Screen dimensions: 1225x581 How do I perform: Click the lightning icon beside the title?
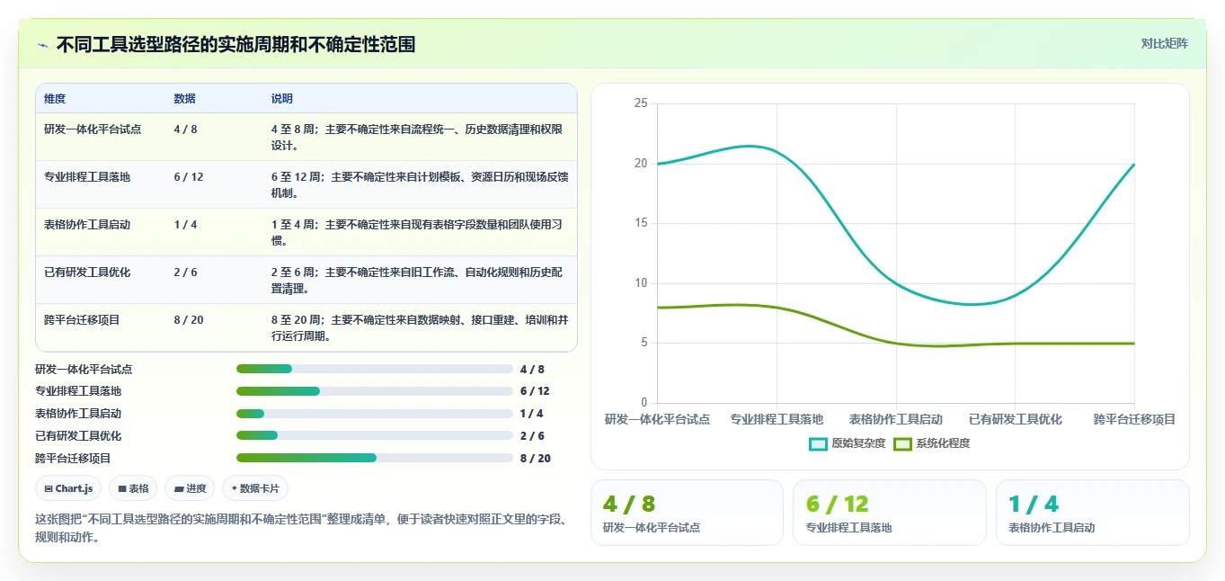pos(43,45)
